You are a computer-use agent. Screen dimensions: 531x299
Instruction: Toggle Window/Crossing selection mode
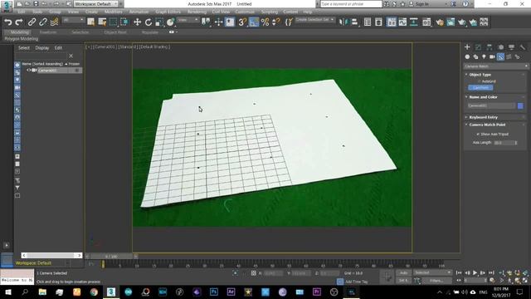(x=124, y=22)
